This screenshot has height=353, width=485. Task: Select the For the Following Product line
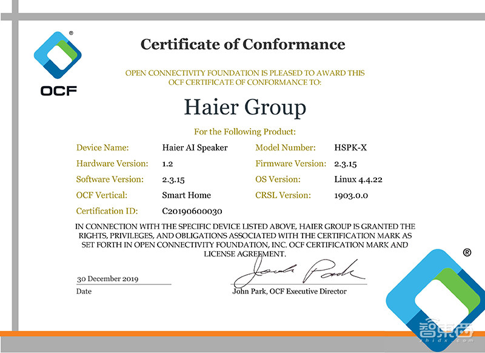(244, 132)
